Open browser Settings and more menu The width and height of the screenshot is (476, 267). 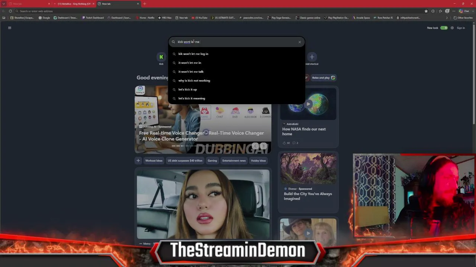point(454,11)
